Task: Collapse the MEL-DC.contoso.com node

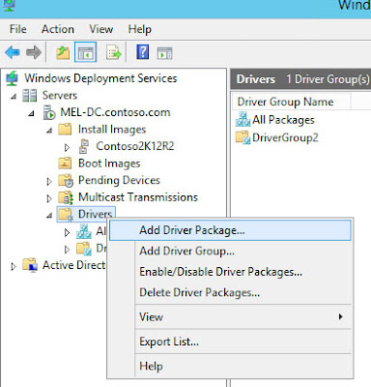Action: click(x=31, y=113)
